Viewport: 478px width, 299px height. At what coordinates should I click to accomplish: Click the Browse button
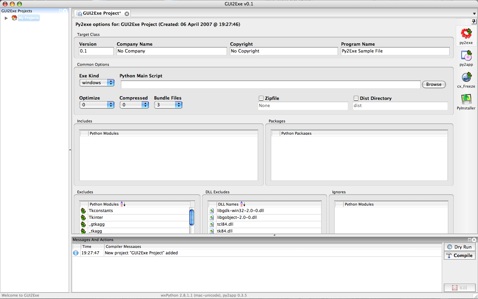[x=434, y=85]
